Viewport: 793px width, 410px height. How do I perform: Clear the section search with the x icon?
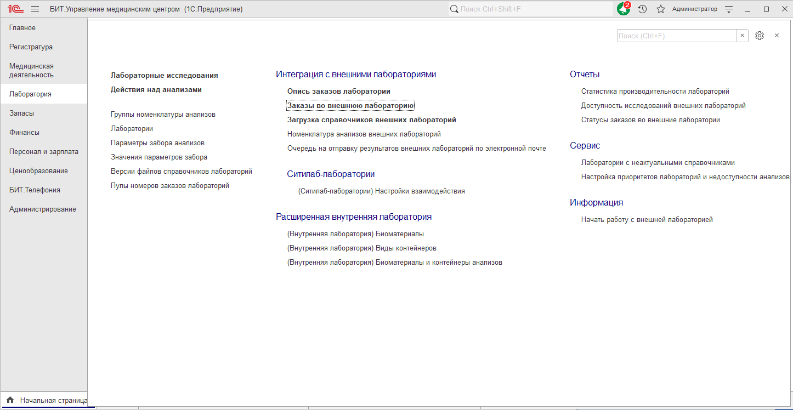[x=743, y=36]
